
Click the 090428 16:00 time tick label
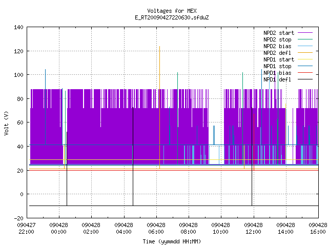[318, 229]
